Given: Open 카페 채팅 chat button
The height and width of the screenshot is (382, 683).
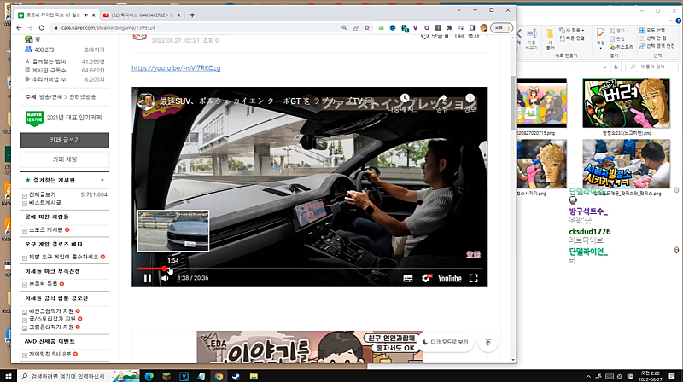Looking at the screenshot, I should click(65, 159).
